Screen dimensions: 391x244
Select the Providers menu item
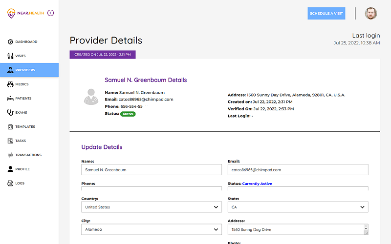coord(25,70)
